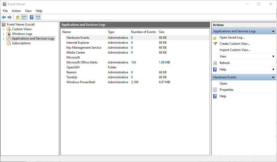
Task: Select the Microsoft Office Alerts log
Action: pyautogui.click(x=135, y=62)
